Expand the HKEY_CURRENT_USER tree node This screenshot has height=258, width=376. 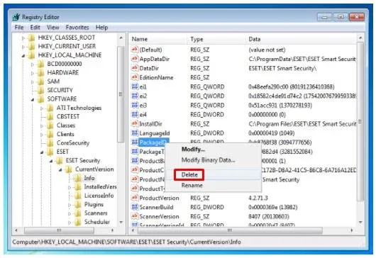click(x=23, y=47)
